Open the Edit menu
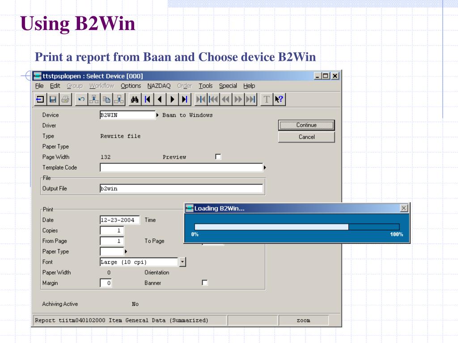This screenshot has height=343, width=458. [55, 86]
